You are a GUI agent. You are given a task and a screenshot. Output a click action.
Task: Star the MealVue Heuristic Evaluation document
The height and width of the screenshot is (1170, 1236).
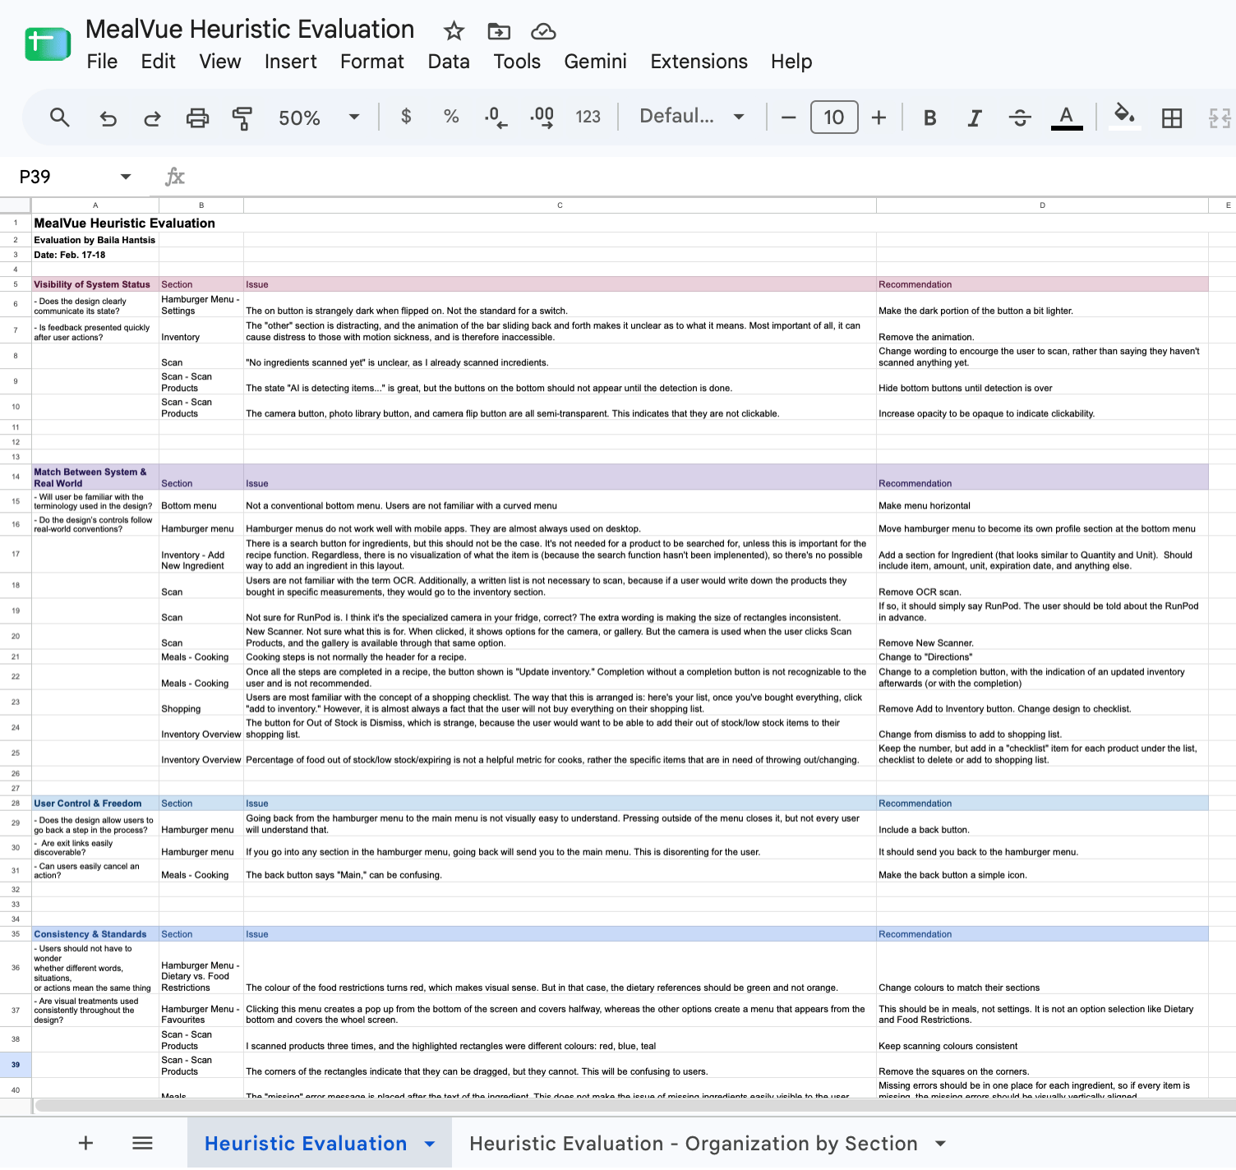tap(454, 31)
